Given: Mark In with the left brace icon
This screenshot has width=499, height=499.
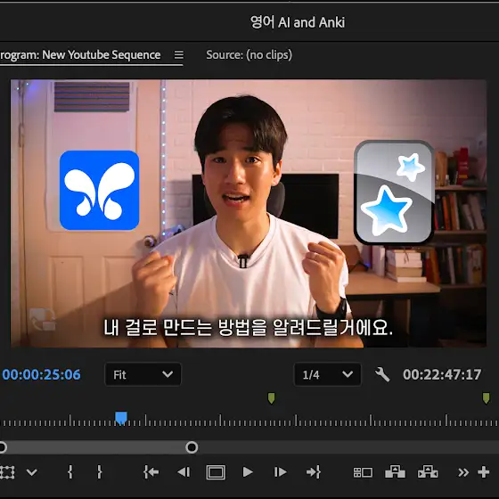Looking at the screenshot, I should tap(70, 472).
